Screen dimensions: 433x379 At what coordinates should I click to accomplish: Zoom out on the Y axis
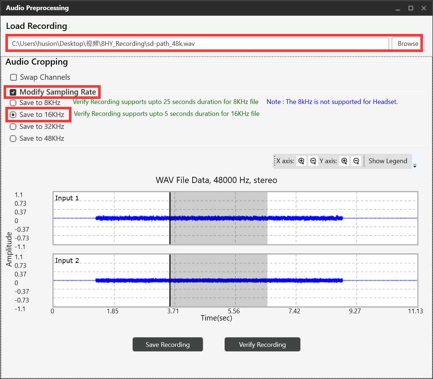[356, 161]
